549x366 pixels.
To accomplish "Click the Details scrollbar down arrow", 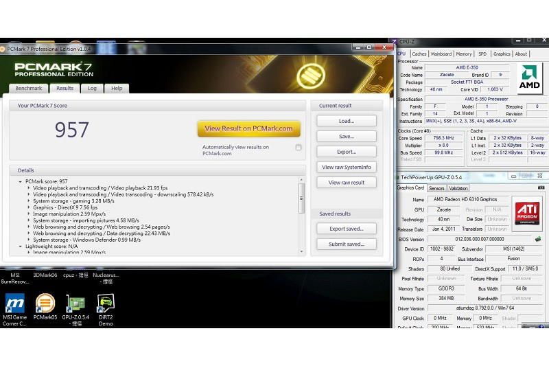I will (301, 251).
